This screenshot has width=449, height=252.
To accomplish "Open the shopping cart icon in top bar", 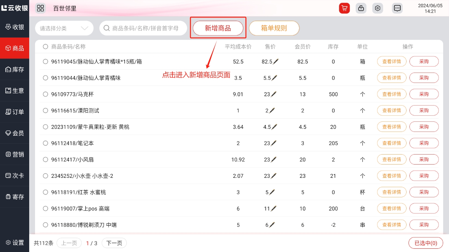I will click(x=344, y=8).
